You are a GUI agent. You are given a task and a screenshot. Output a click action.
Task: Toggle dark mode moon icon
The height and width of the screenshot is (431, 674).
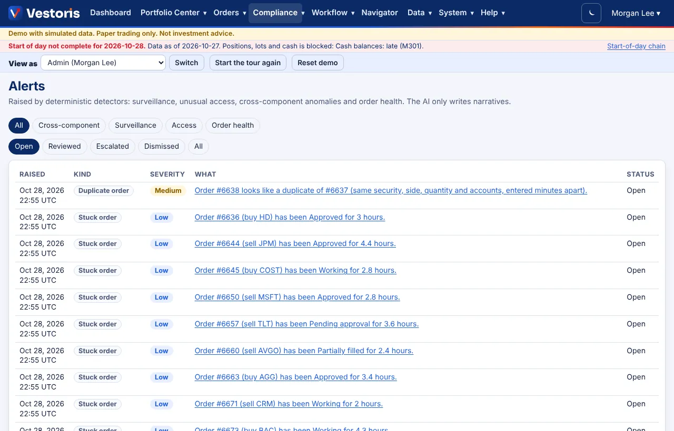tap(591, 13)
